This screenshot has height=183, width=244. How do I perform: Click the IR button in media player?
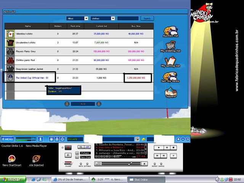68,155
